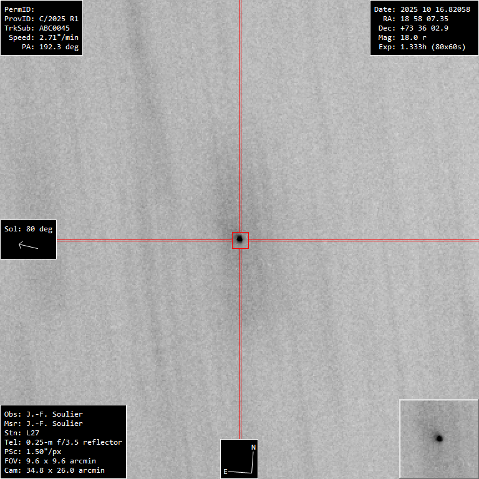
Task: Click the letter N on the compass
Action: point(253,447)
